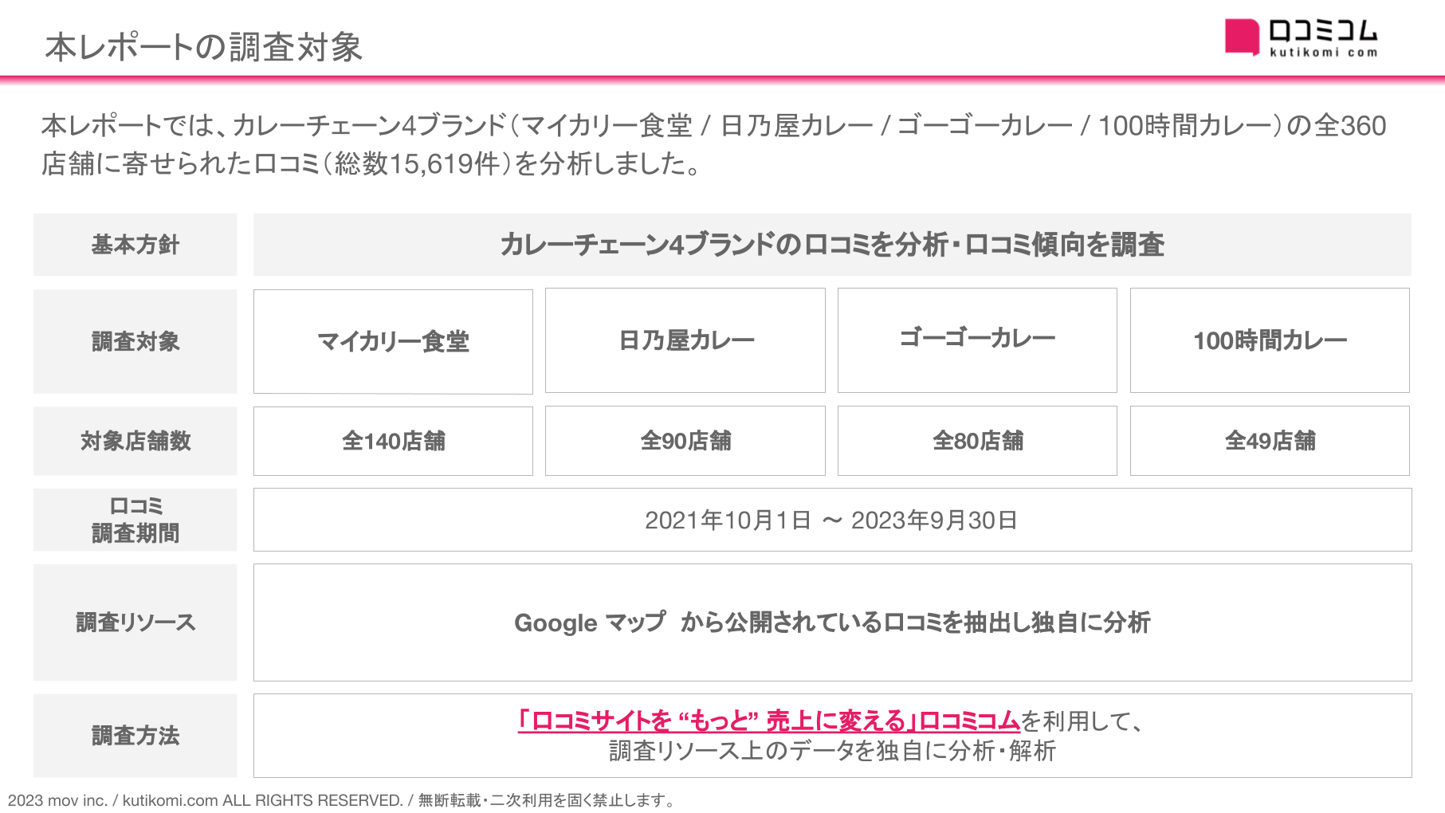Viewport: 1445px width, 813px height.
Task: Click the 全80店舗 cell
Action: pos(977,441)
